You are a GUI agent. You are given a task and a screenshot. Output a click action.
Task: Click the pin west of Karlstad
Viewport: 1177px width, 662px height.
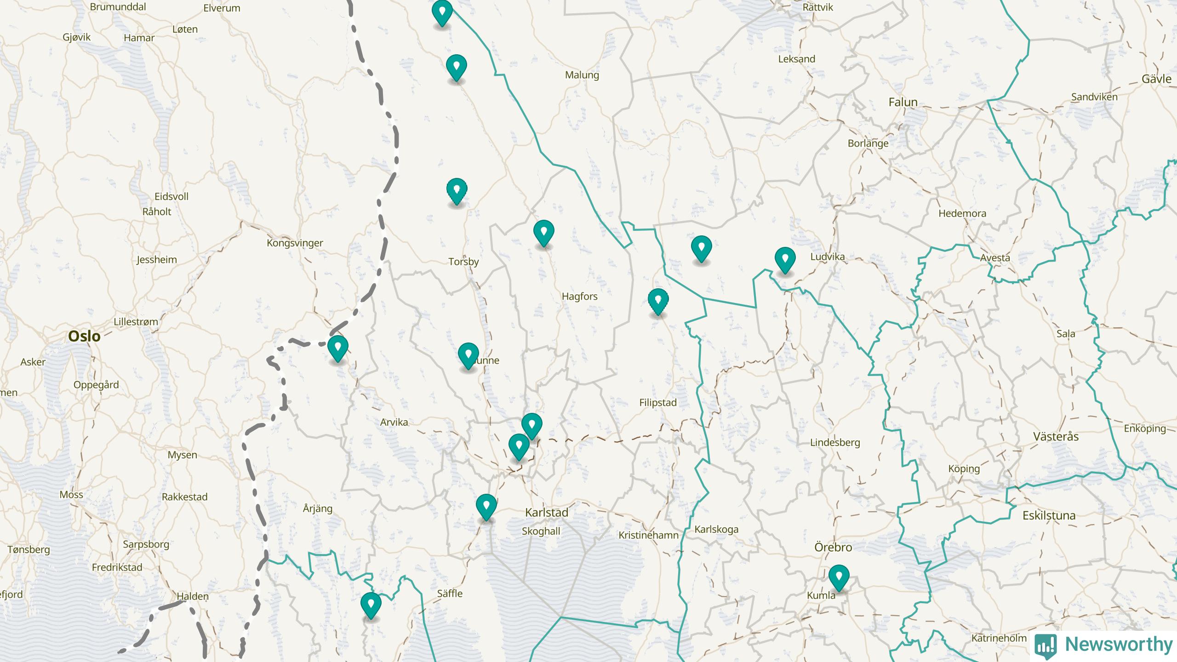tap(486, 506)
